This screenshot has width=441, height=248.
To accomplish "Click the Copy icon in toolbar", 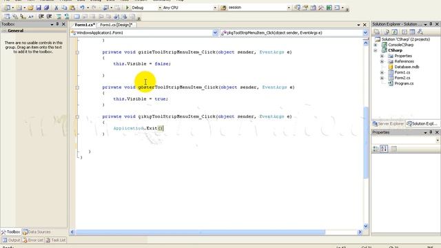I will (64, 8).
